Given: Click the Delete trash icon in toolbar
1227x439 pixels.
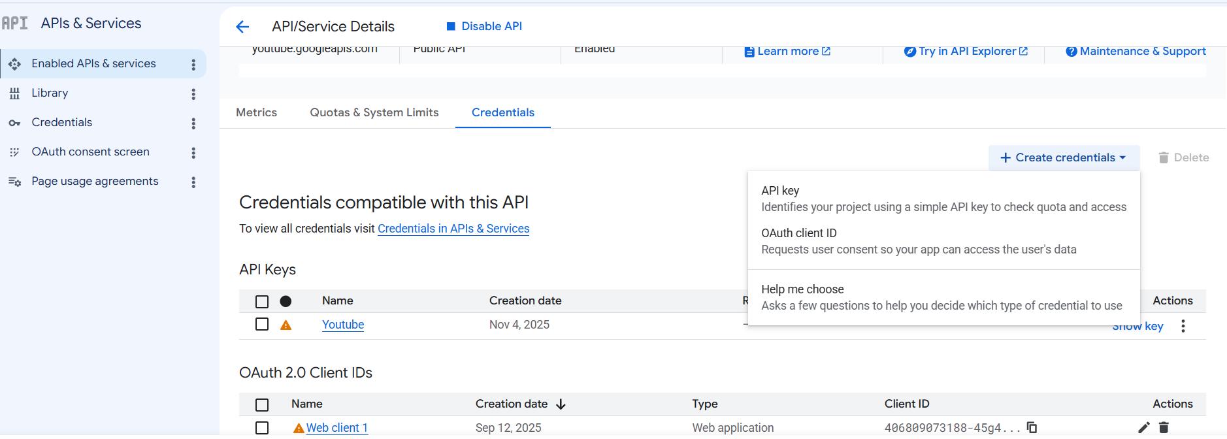Looking at the screenshot, I should [x=1164, y=157].
